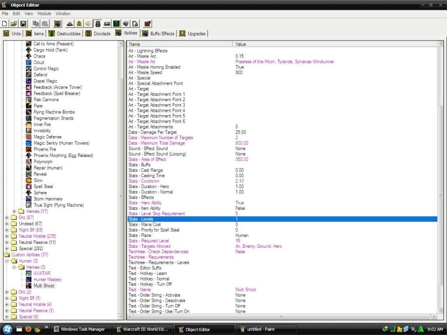
Task: Switch to the Units tab
Action: tap(12, 34)
